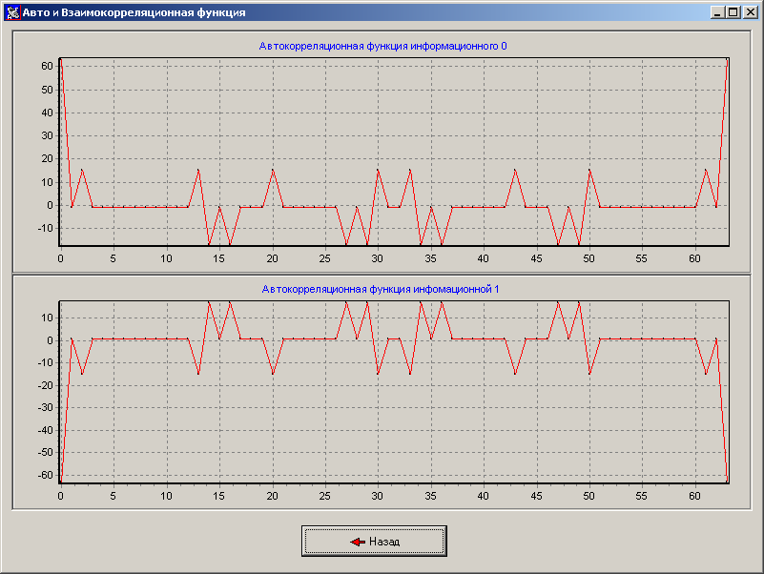Click the top chart peak at x=43
This screenshot has width=764, height=574.
[x=515, y=170]
